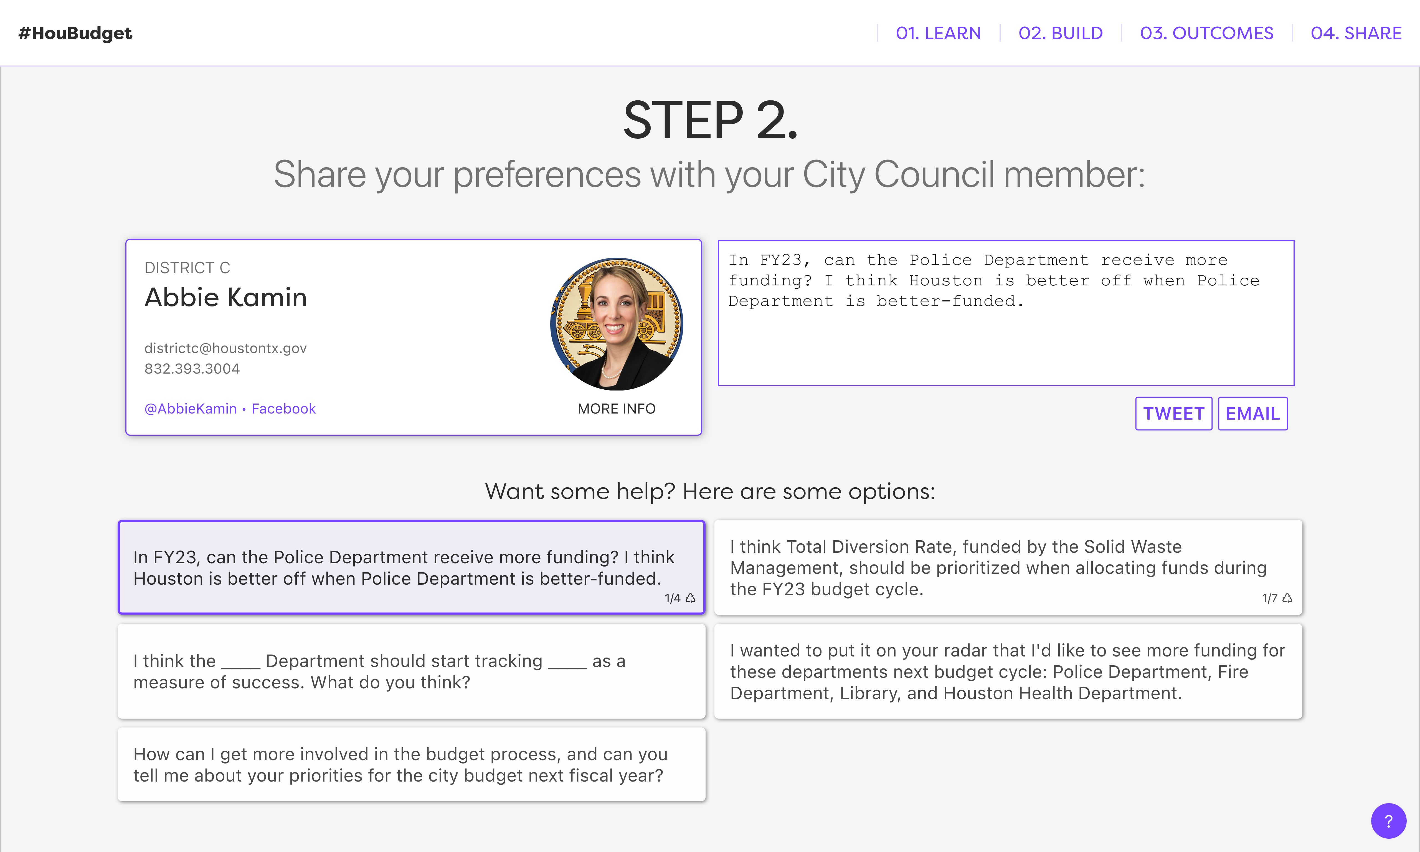Click Abbie Kamin's profile photo

tap(617, 324)
